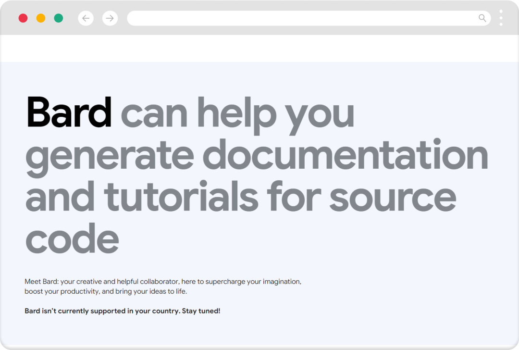
Task: Click the magnifier search icon in address bar
Action: coord(482,18)
